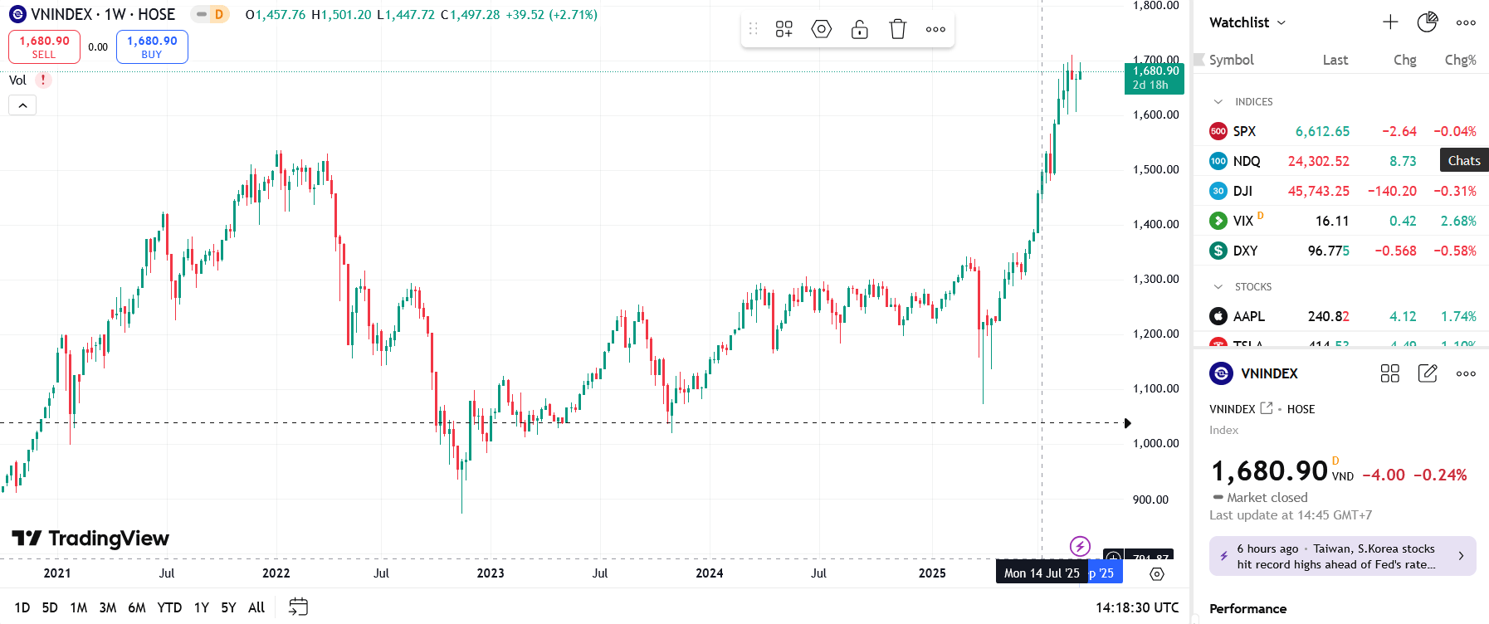Toggle the lock icon on floating toolbar

860,29
